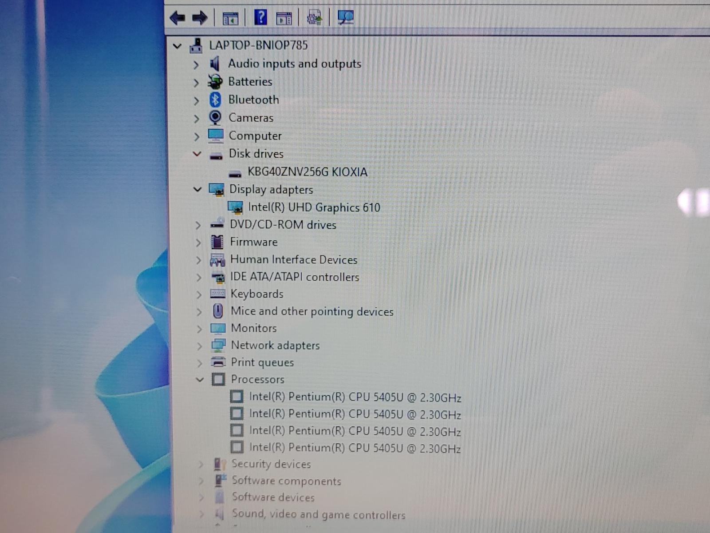The image size is (710, 533).
Task: Click the Cameras webcam icon
Action: pyautogui.click(x=215, y=118)
